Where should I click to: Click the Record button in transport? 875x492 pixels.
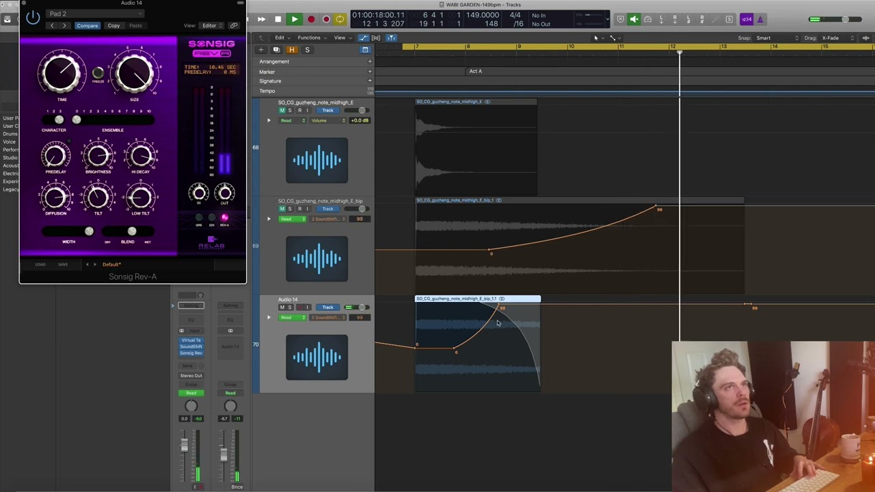[x=311, y=19]
